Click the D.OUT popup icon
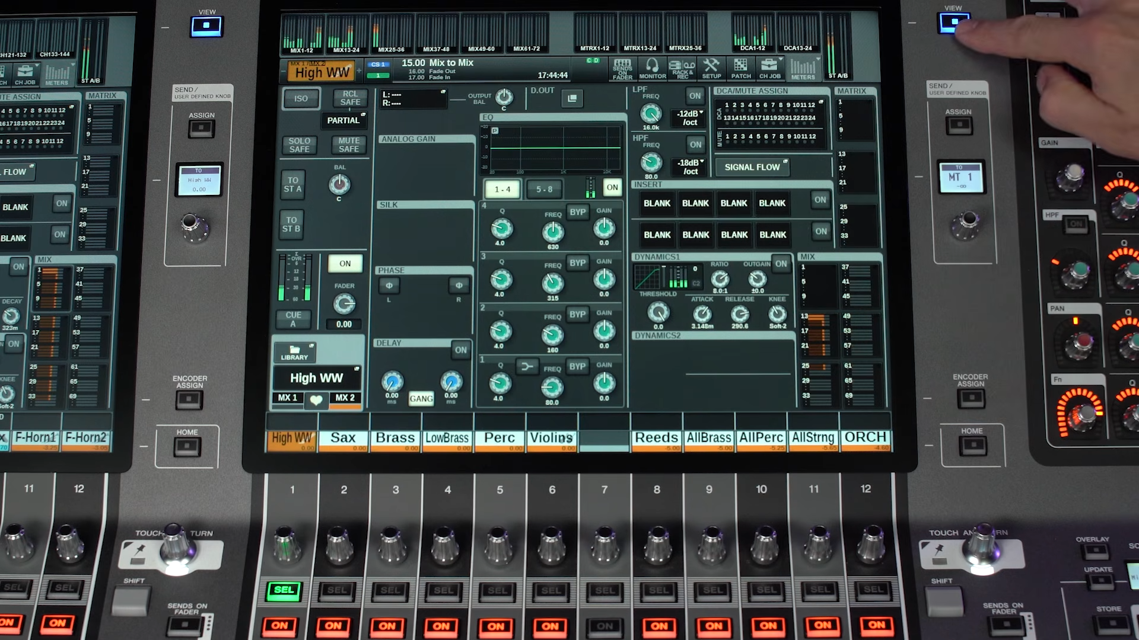This screenshot has width=1139, height=640. point(572,98)
